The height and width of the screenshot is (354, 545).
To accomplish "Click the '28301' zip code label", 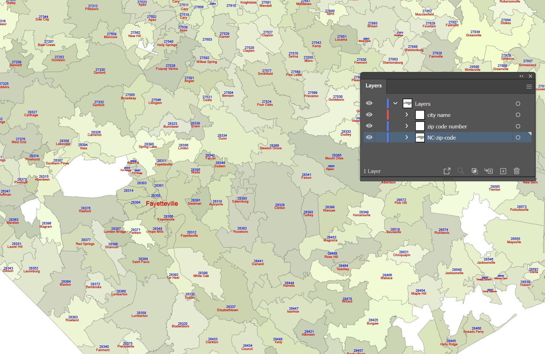I will click(159, 186).
